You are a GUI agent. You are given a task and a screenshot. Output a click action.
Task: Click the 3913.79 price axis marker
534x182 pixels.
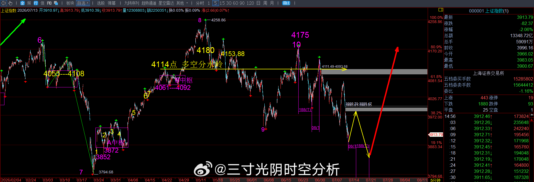click(x=435, y=135)
